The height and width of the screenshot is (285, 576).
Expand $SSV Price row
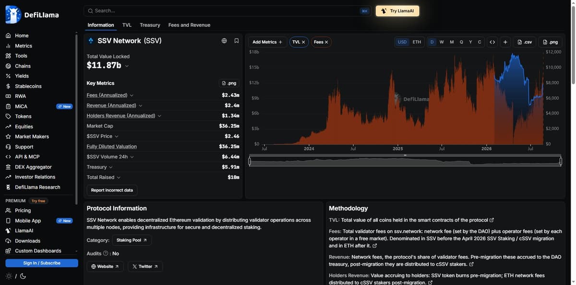tap(116, 137)
